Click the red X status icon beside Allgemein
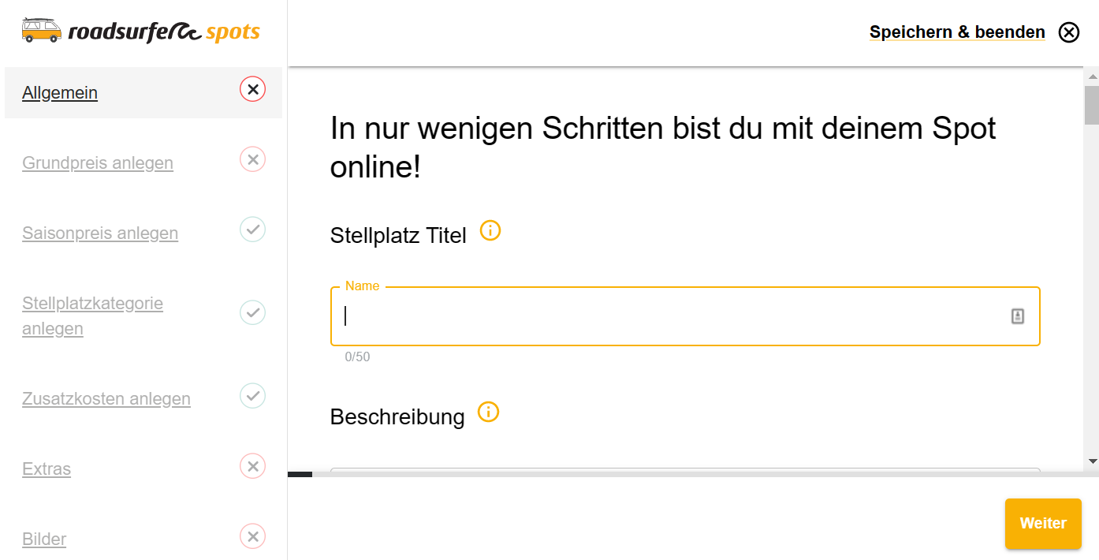 coord(253,89)
